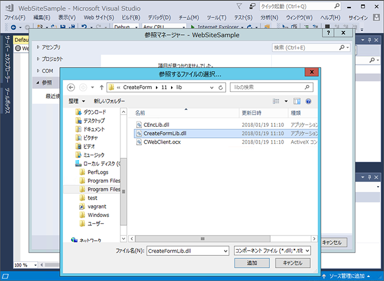Expand the COM category
Image resolution: width=384 pixels, height=281 pixels.
(38, 71)
